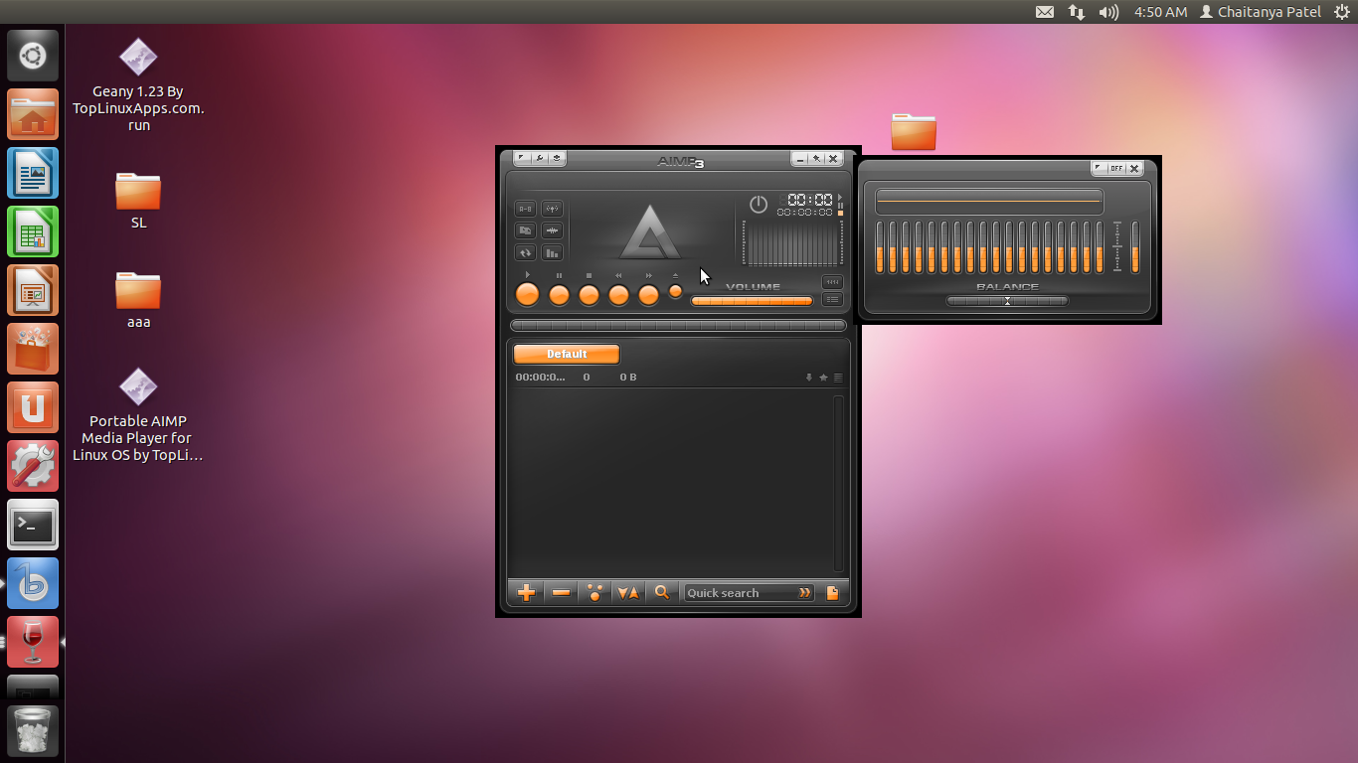1358x763 pixels.
Task: Launch Banshee media player from the launcher
Action: click(x=33, y=583)
